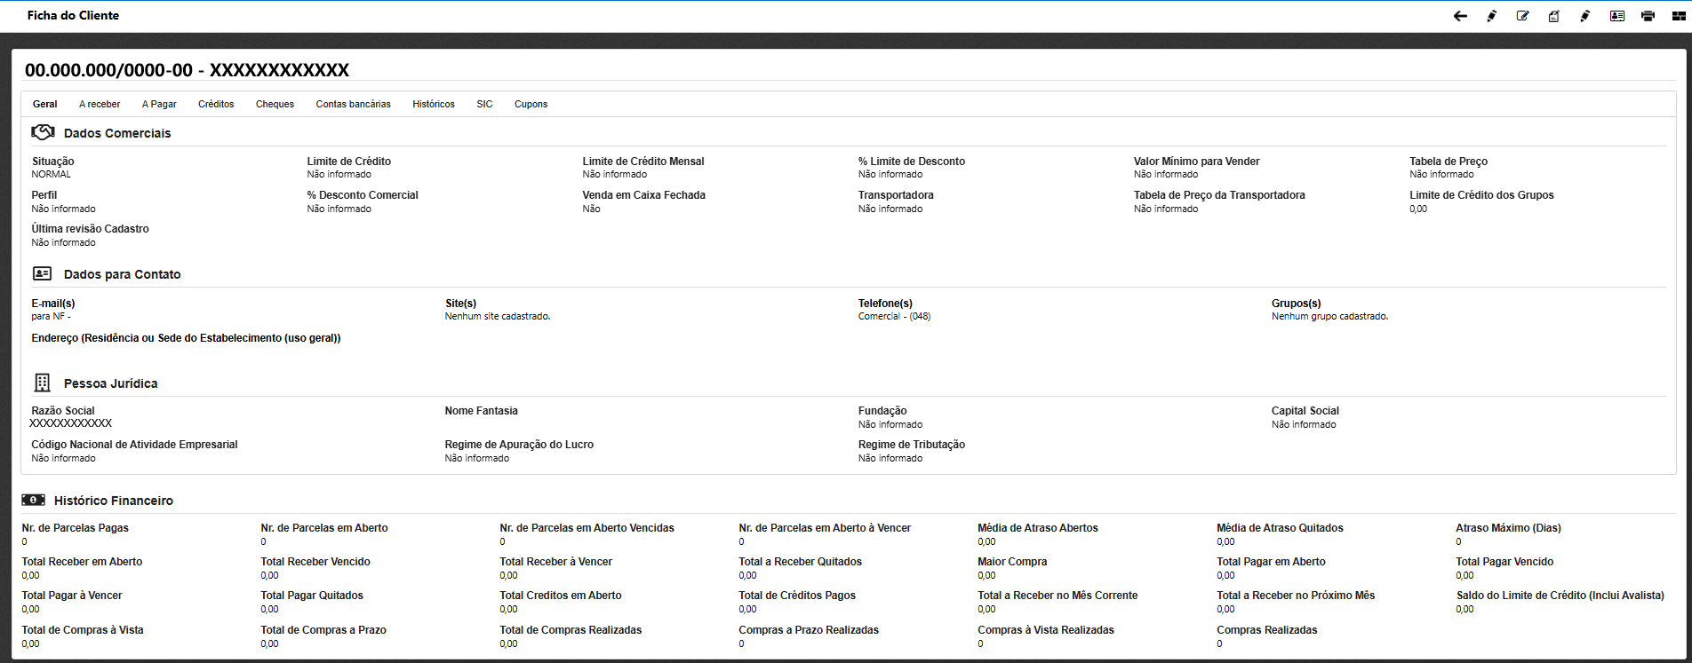
Task: Click the building icon by Pessoa Jurídica
Action: (x=42, y=383)
